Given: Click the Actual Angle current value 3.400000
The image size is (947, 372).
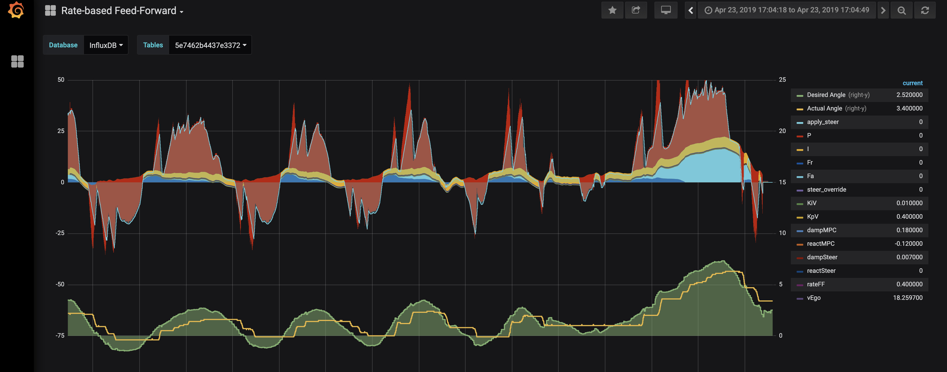Looking at the screenshot, I should 909,108.
